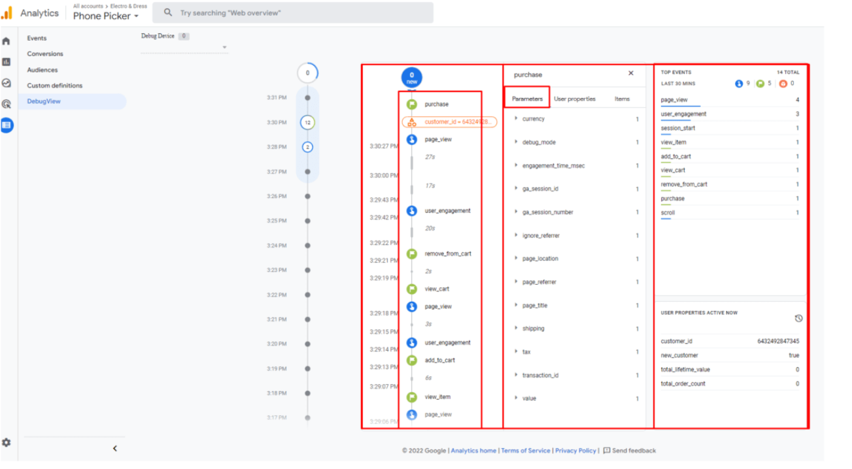This screenshot has width=852, height=469.
Task: Open the Home icon in left sidebar
Action: [7, 41]
